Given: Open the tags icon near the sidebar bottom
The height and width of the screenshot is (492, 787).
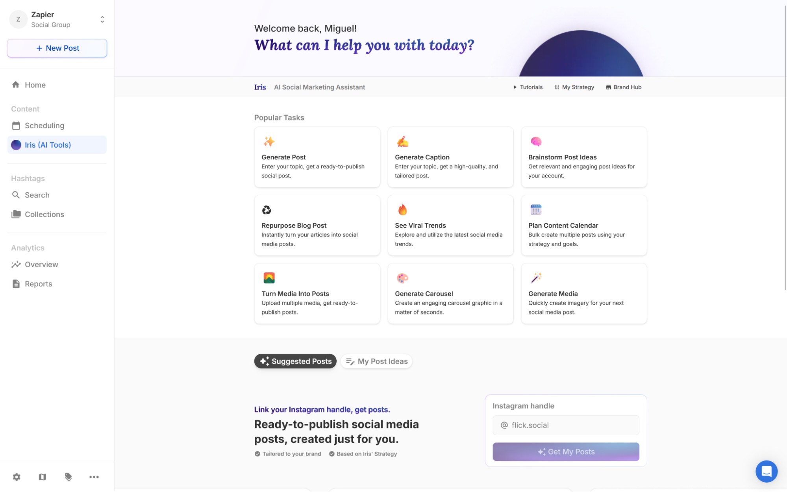Looking at the screenshot, I should [68, 477].
